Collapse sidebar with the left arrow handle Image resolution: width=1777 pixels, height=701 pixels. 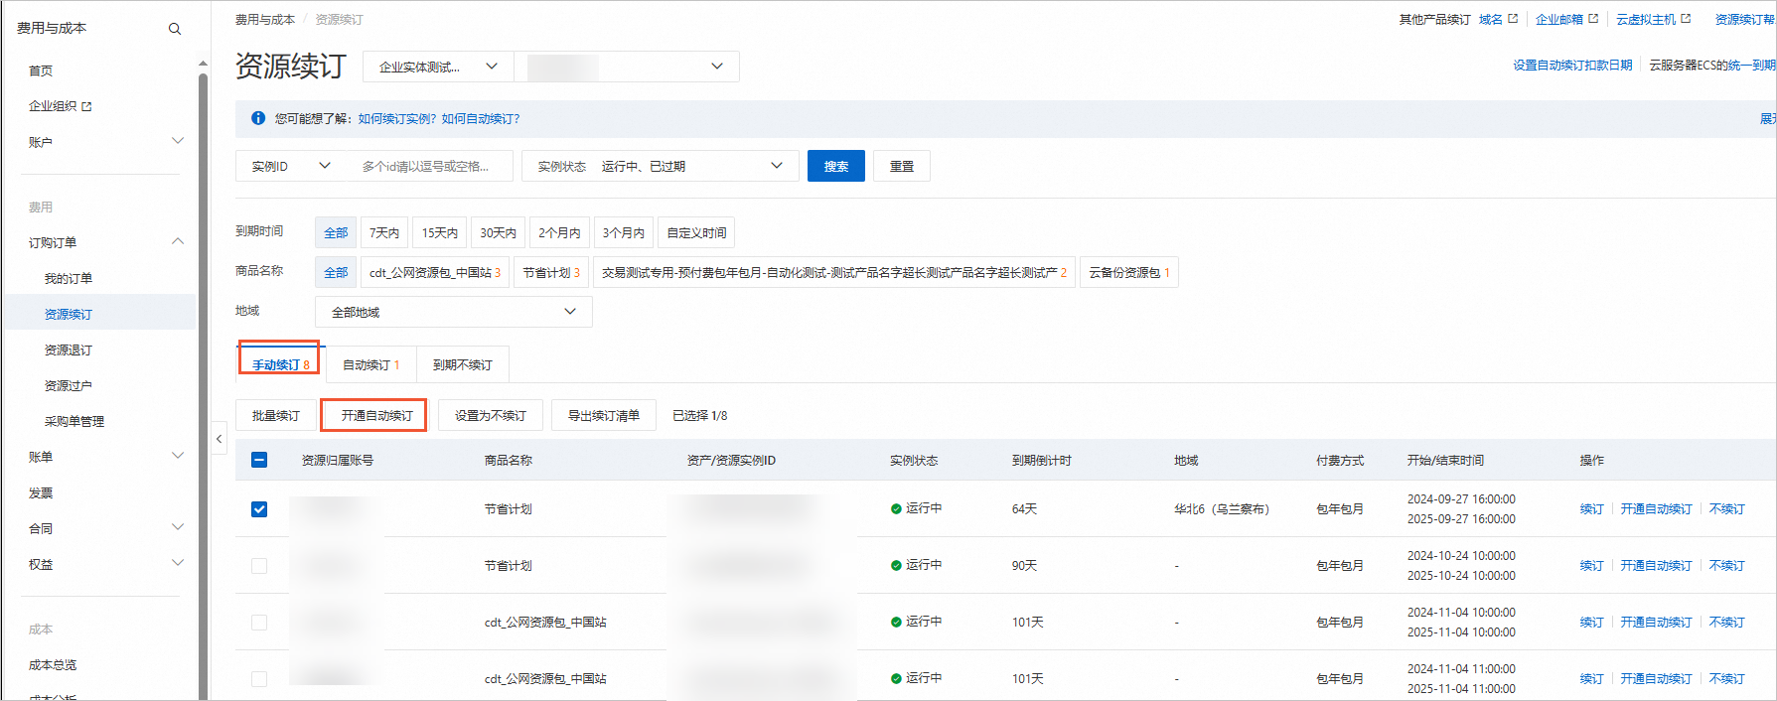coord(220,438)
